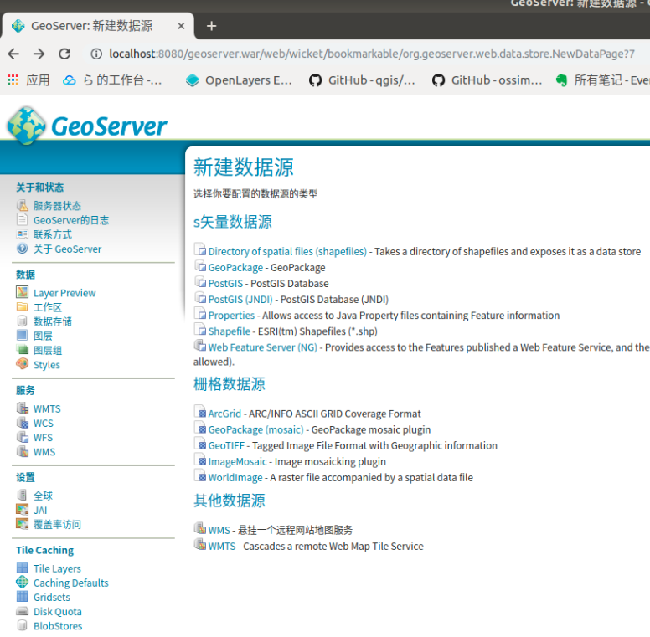Click the Styles palette icon
This screenshot has width=650, height=637.
click(23, 365)
